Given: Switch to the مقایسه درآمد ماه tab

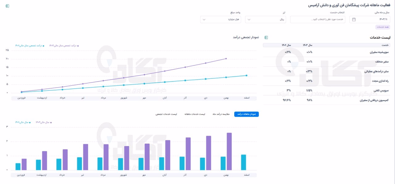Looking at the screenshot, I should (221, 114).
